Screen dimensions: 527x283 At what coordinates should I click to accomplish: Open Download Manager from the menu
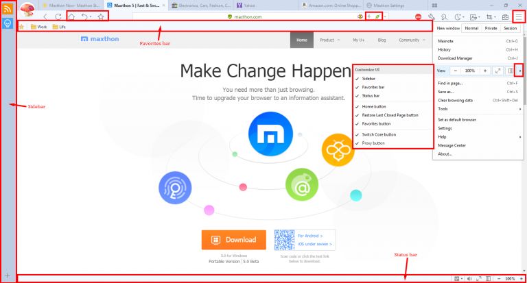click(x=478, y=58)
